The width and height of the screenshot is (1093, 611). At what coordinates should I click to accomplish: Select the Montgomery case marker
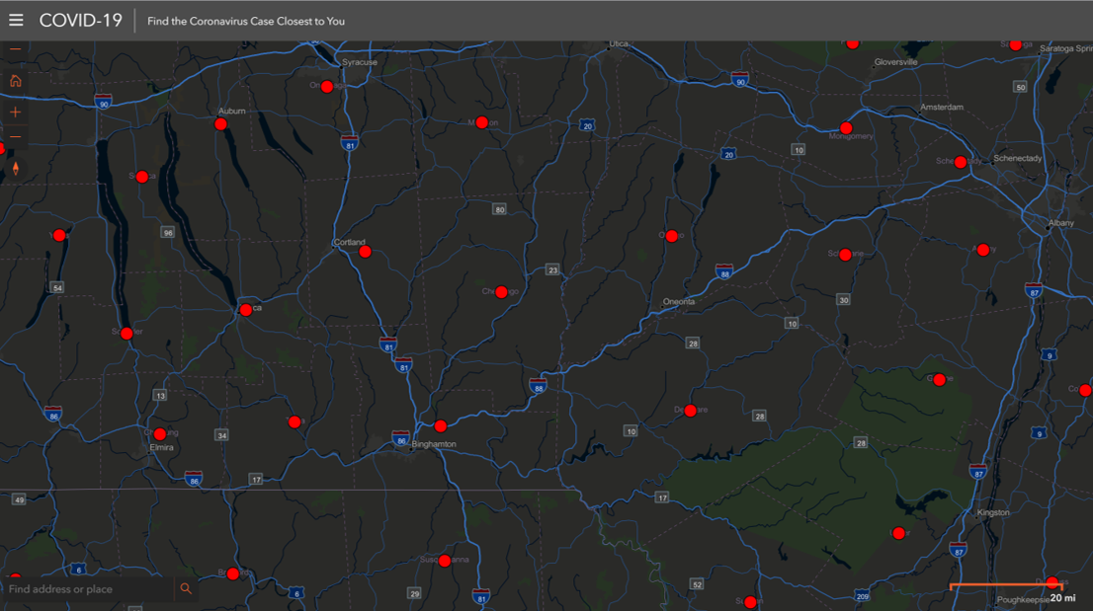(x=846, y=128)
